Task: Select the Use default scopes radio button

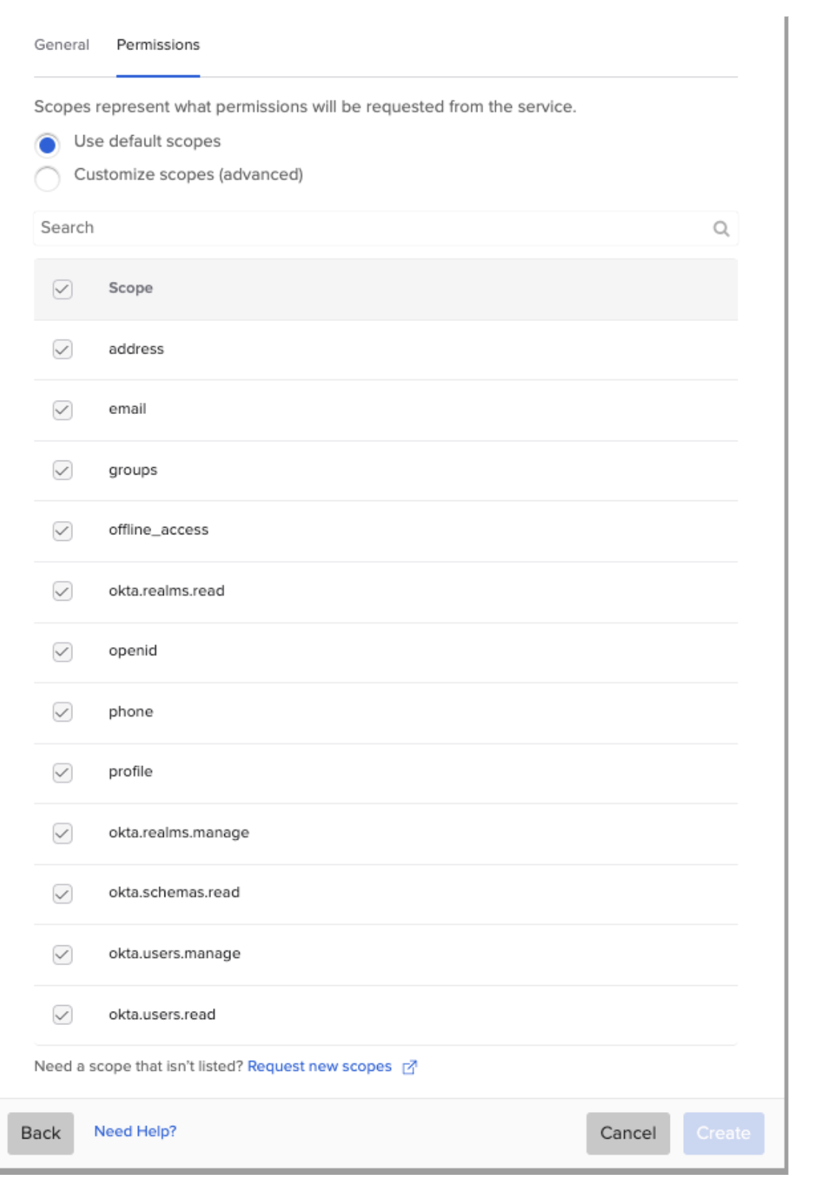Action: coord(47,145)
